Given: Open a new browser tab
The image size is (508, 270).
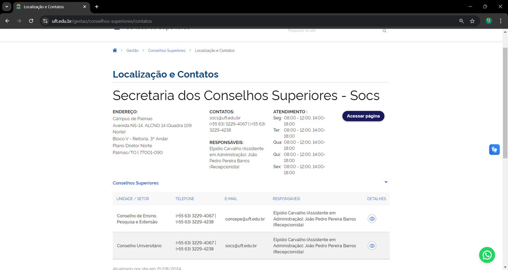Looking at the screenshot, I should pos(96,6).
